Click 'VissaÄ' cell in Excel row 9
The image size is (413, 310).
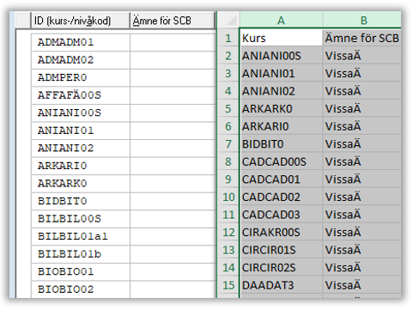click(362, 179)
